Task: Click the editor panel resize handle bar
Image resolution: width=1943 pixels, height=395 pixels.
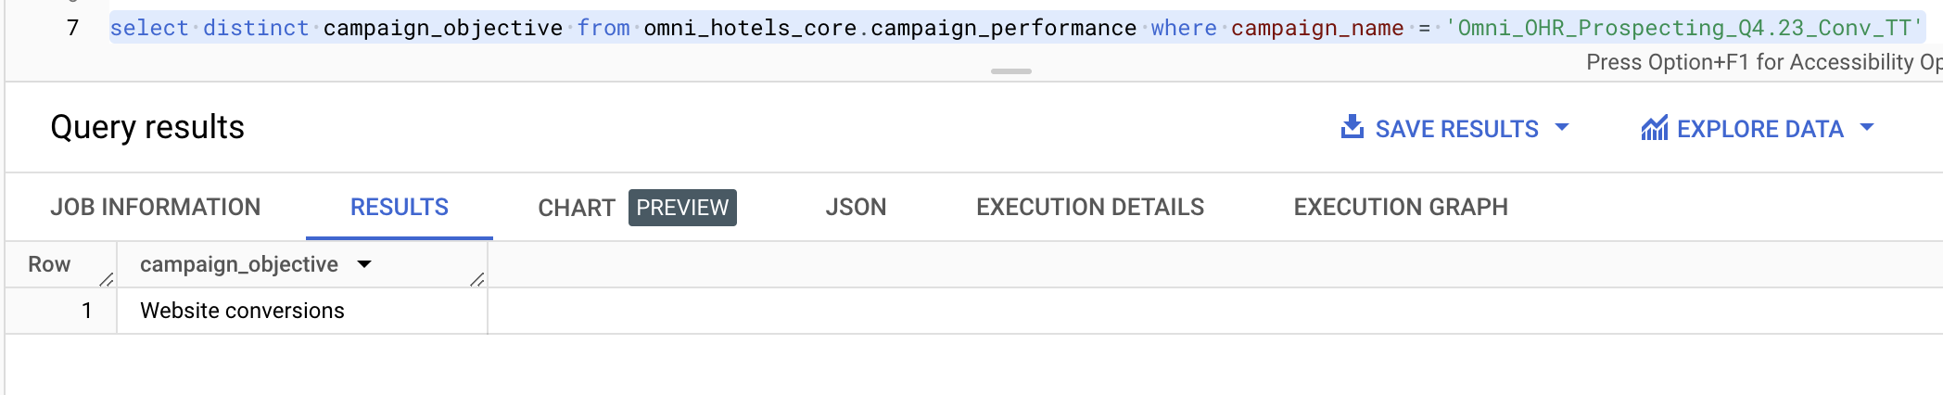Action: pyautogui.click(x=1010, y=71)
